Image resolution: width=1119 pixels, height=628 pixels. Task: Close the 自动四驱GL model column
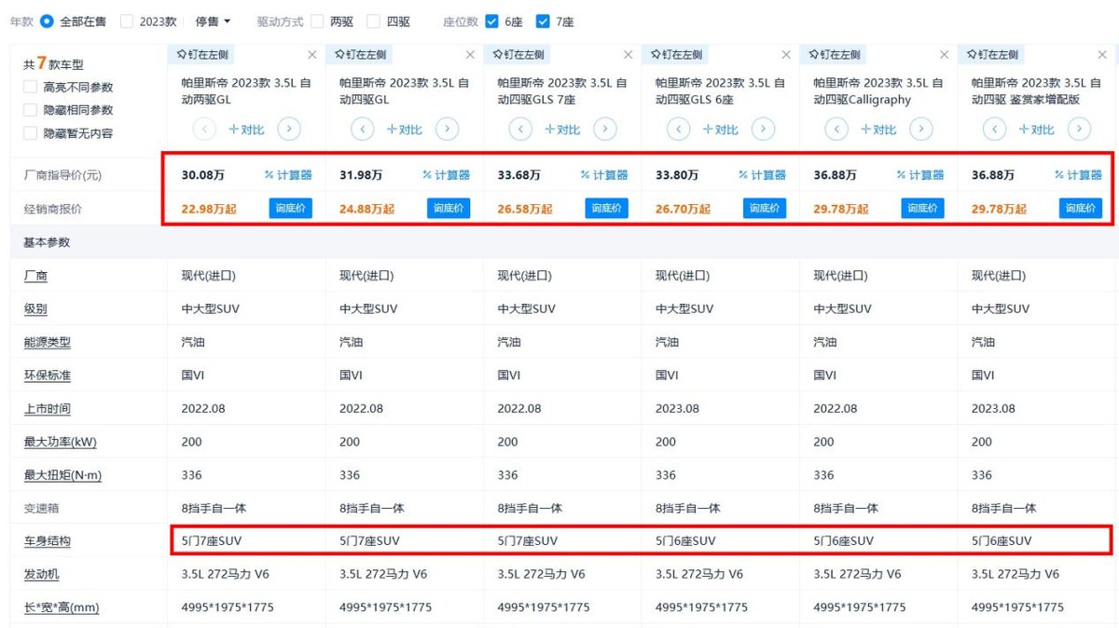click(470, 55)
